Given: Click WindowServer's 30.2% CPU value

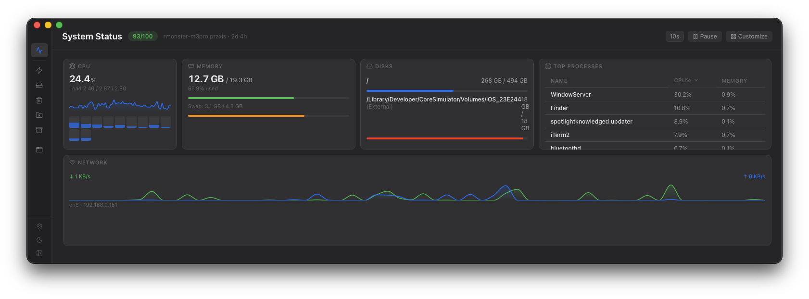Looking at the screenshot, I should point(683,95).
